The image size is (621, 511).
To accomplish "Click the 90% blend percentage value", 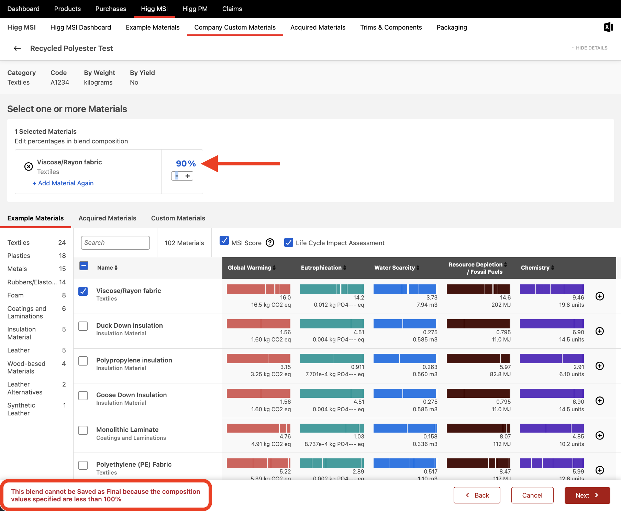I will click(186, 163).
